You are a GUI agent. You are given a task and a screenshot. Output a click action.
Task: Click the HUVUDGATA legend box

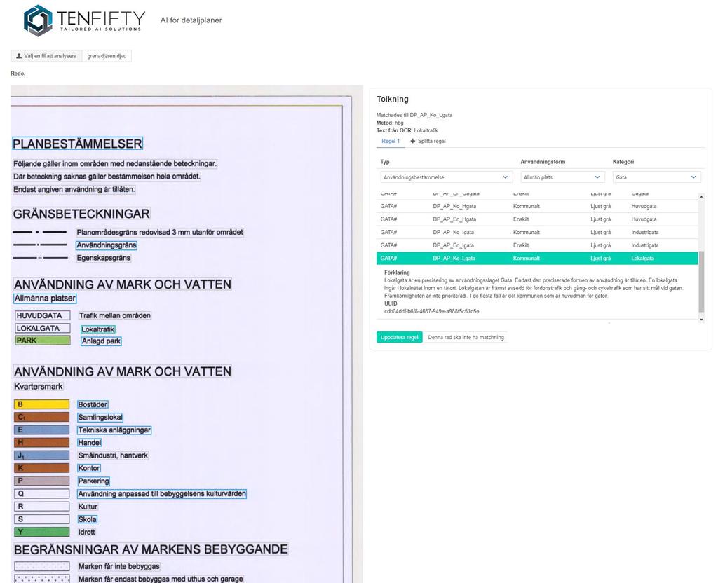[x=42, y=315]
